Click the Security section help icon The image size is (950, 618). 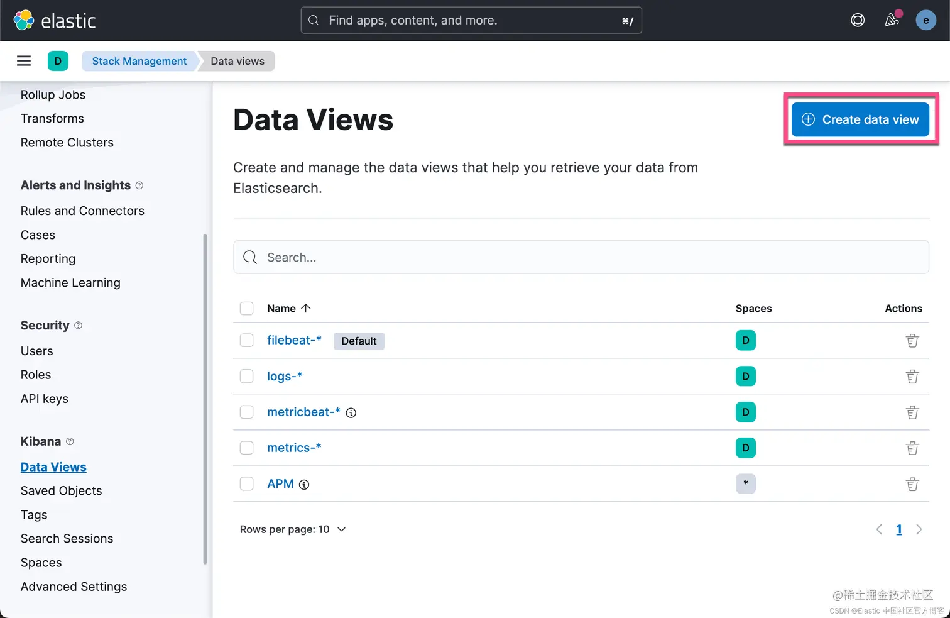pyautogui.click(x=79, y=326)
